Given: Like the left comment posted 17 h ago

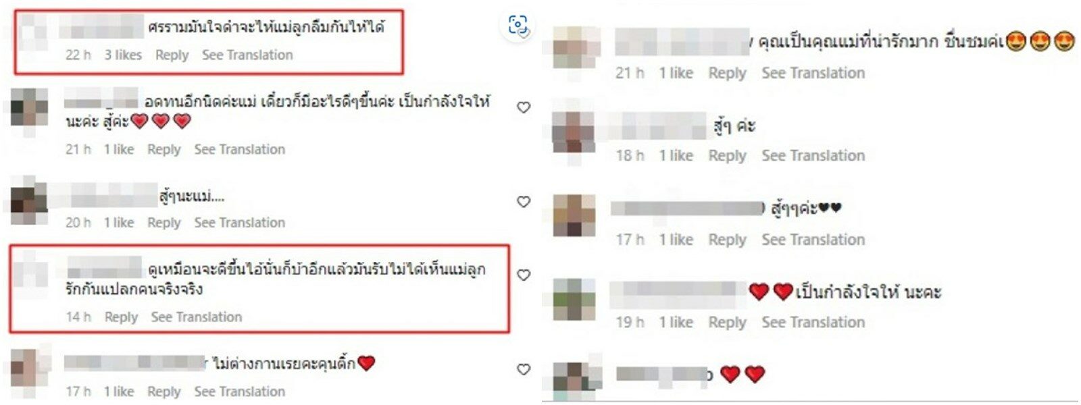Looking at the screenshot, I should point(524,369).
